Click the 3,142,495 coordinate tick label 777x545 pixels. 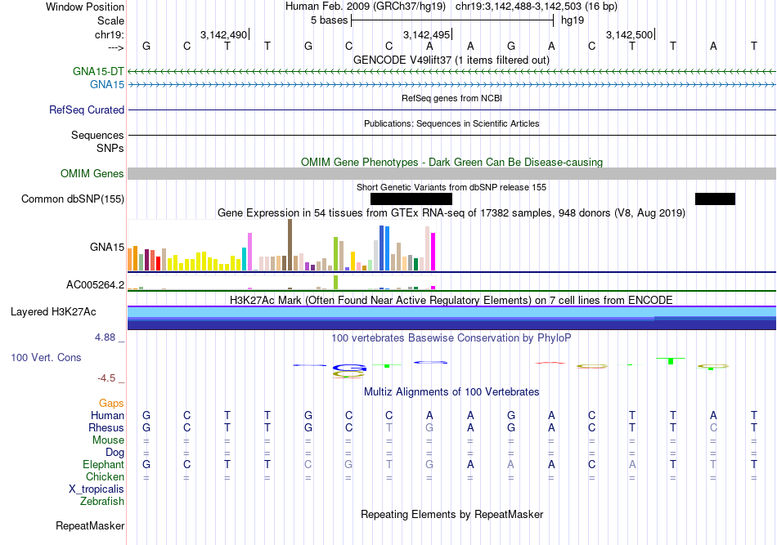click(426, 34)
